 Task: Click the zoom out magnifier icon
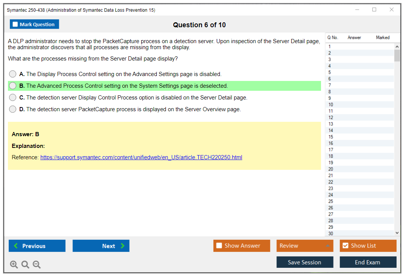click(37, 265)
